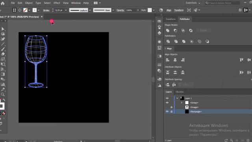Open stroke weight dropdown
The width and height of the screenshot is (252, 142).
click(66, 10)
